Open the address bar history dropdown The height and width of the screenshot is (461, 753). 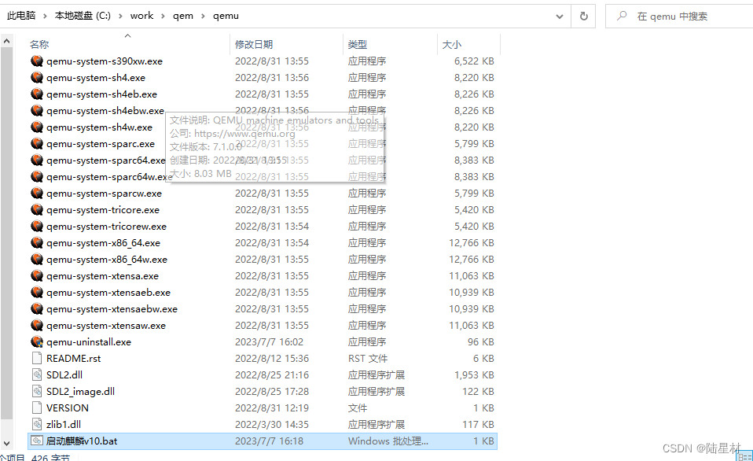point(560,17)
